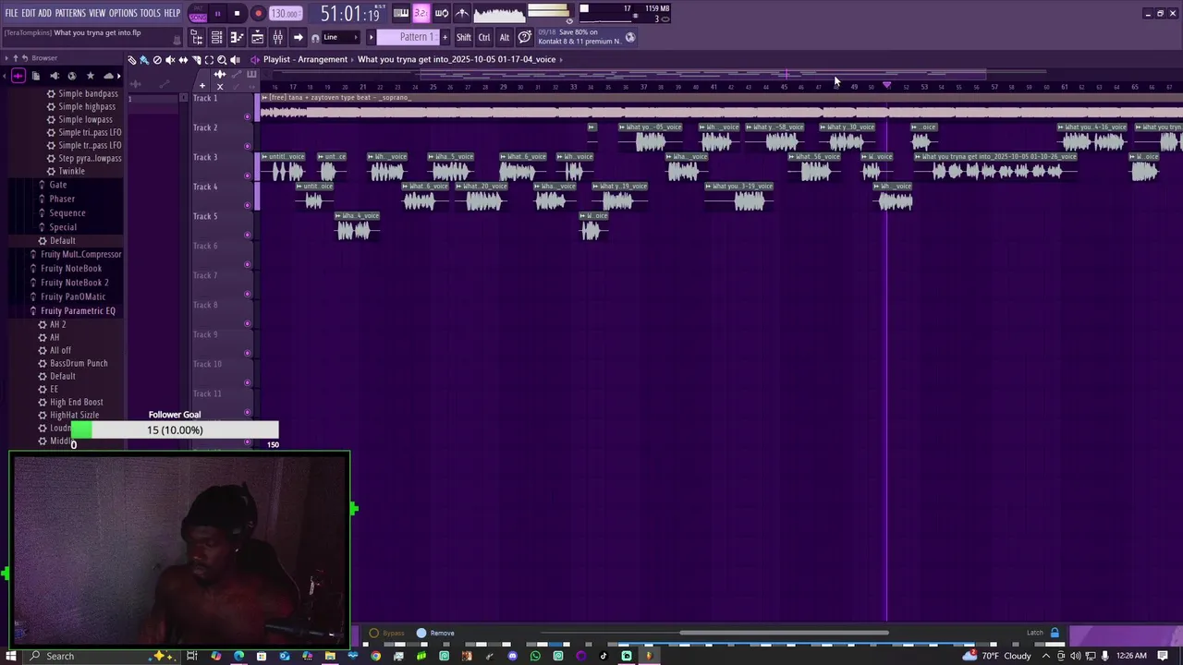
Task: Open the EDIT menu
Action: [29, 13]
